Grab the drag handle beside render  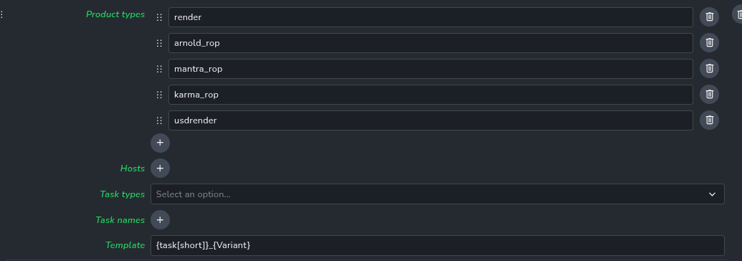(159, 17)
